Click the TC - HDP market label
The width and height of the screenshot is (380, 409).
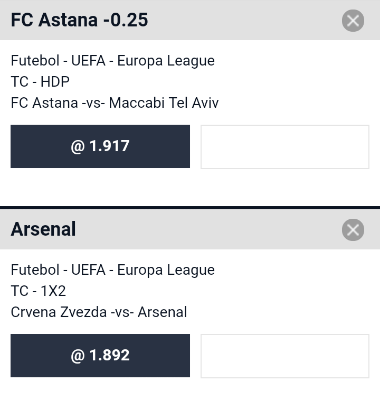click(40, 82)
